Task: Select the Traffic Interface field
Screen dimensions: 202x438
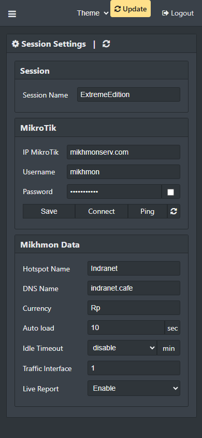Action: [134, 368]
